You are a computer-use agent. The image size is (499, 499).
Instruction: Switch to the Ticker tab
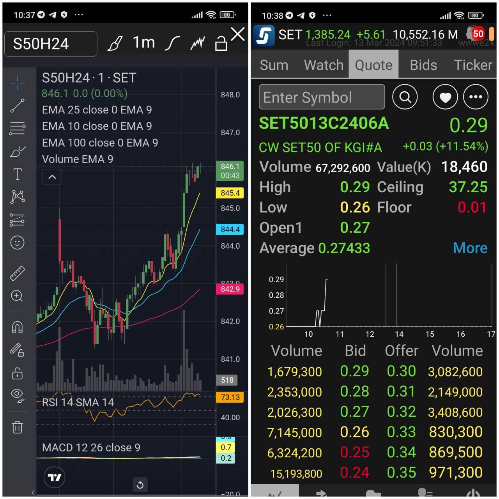[x=473, y=65]
